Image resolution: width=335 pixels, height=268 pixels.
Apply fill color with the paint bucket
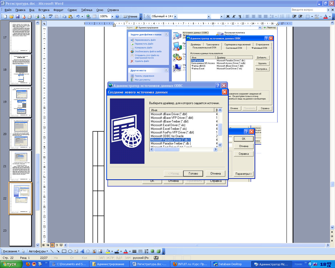[x=108, y=251]
